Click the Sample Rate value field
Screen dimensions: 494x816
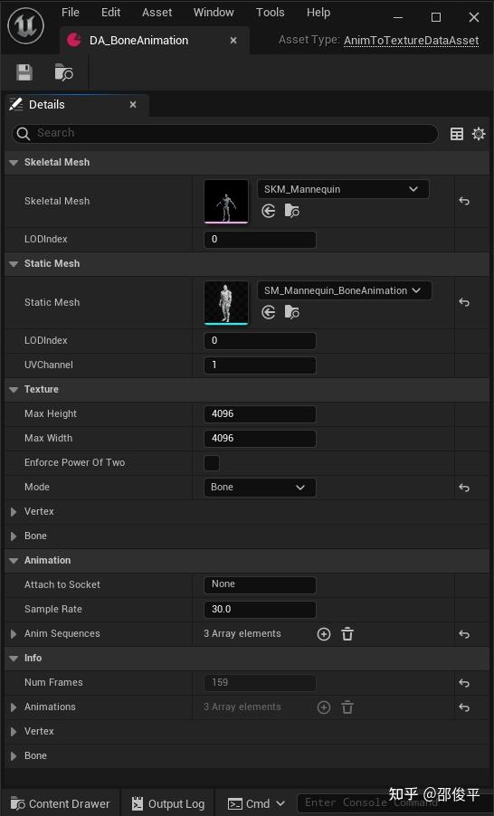tap(260, 609)
